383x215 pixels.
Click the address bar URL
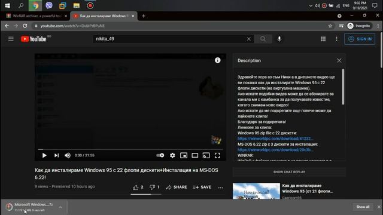72,26
